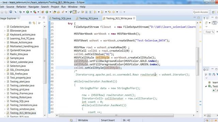The width and height of the screenshot is (218, 122).
Task: Expand the Mouse_Actions.java tree node
Action: pyautogui.click(x=5, y=42)
